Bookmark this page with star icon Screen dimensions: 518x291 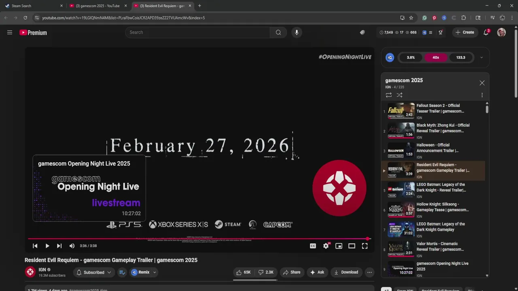(x=411, y=18)
